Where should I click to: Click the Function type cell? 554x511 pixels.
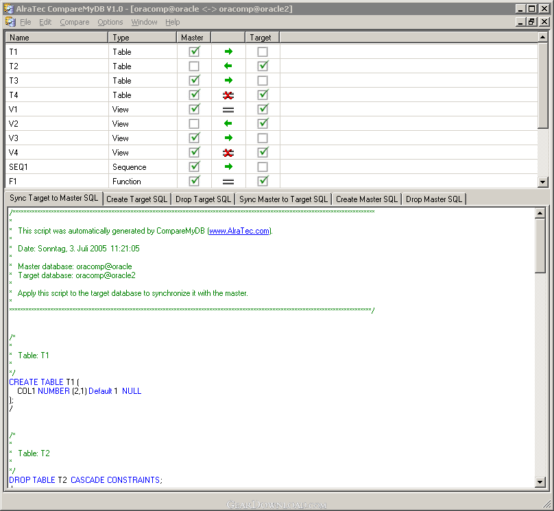(143, 182)
